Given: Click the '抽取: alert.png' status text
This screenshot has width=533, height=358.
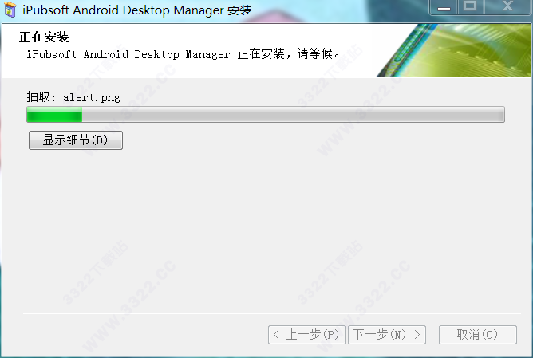Looking at the screenshot, I should [73, 97].
